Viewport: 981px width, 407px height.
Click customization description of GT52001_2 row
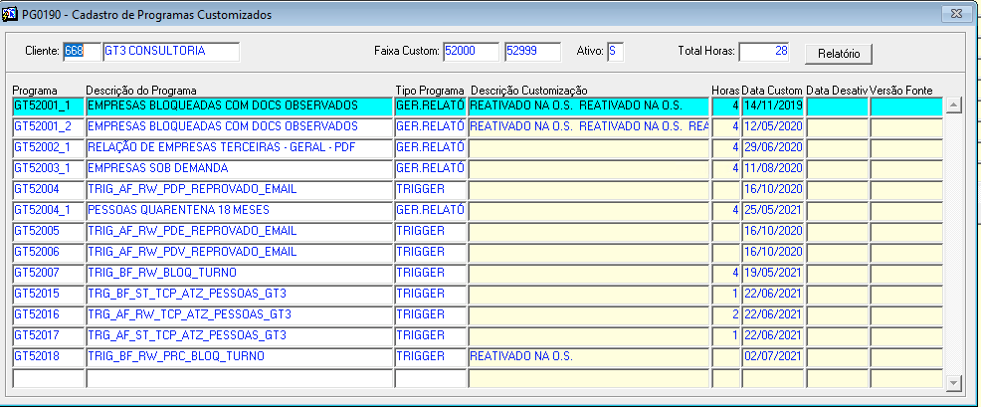pos(589,127)
